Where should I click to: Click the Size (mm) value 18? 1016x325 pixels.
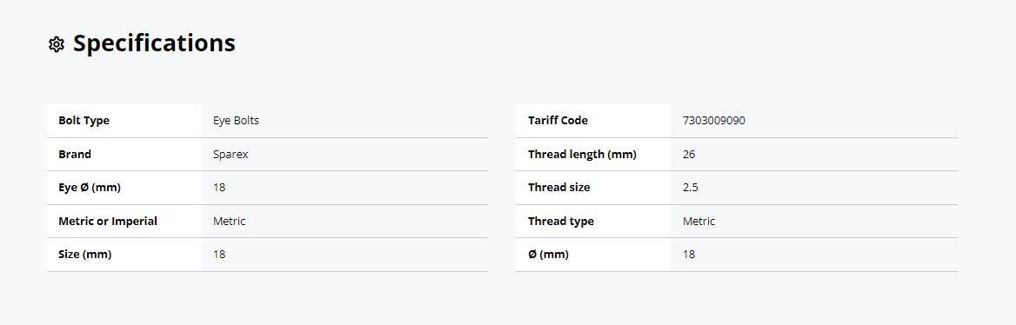[x=219, y=255]
